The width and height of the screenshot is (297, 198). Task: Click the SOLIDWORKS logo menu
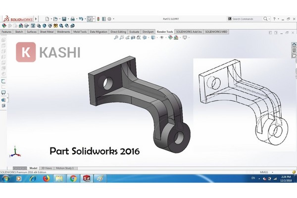tap(18, 19)
